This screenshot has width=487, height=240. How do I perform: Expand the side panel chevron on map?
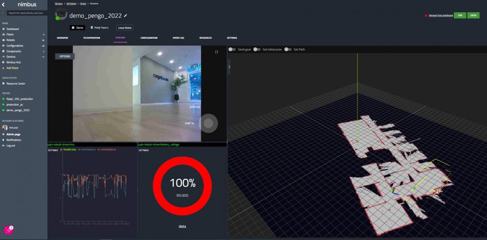pos(229,67)
